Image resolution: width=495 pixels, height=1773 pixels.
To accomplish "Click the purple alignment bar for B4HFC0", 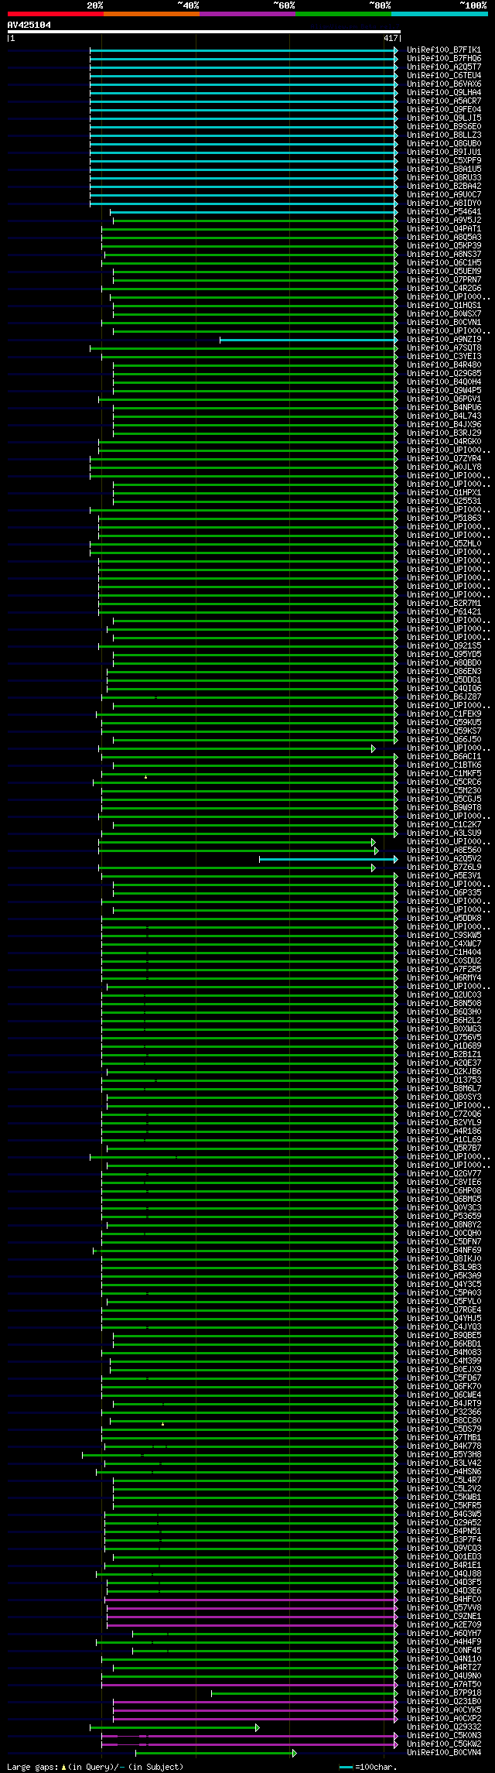I will [251, 1600].
